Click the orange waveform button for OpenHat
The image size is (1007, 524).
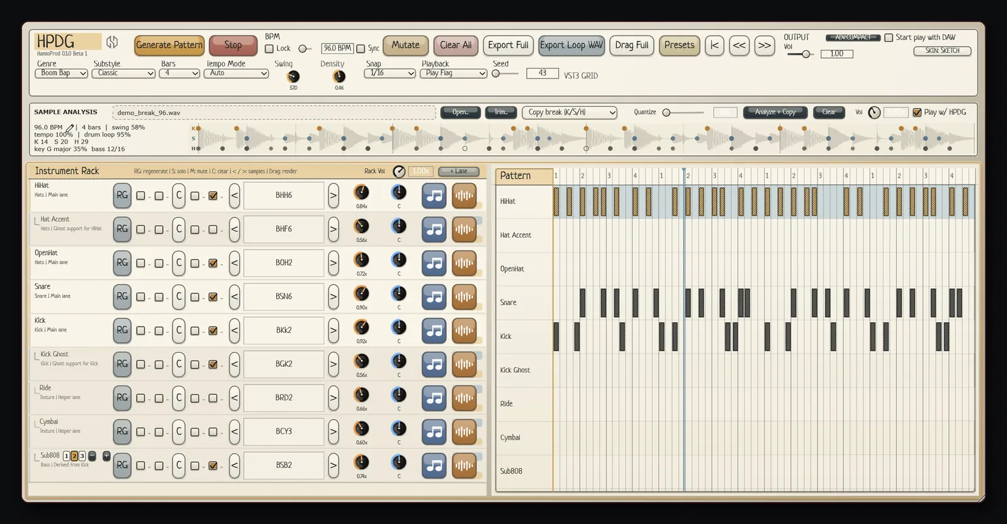[464, 263]
